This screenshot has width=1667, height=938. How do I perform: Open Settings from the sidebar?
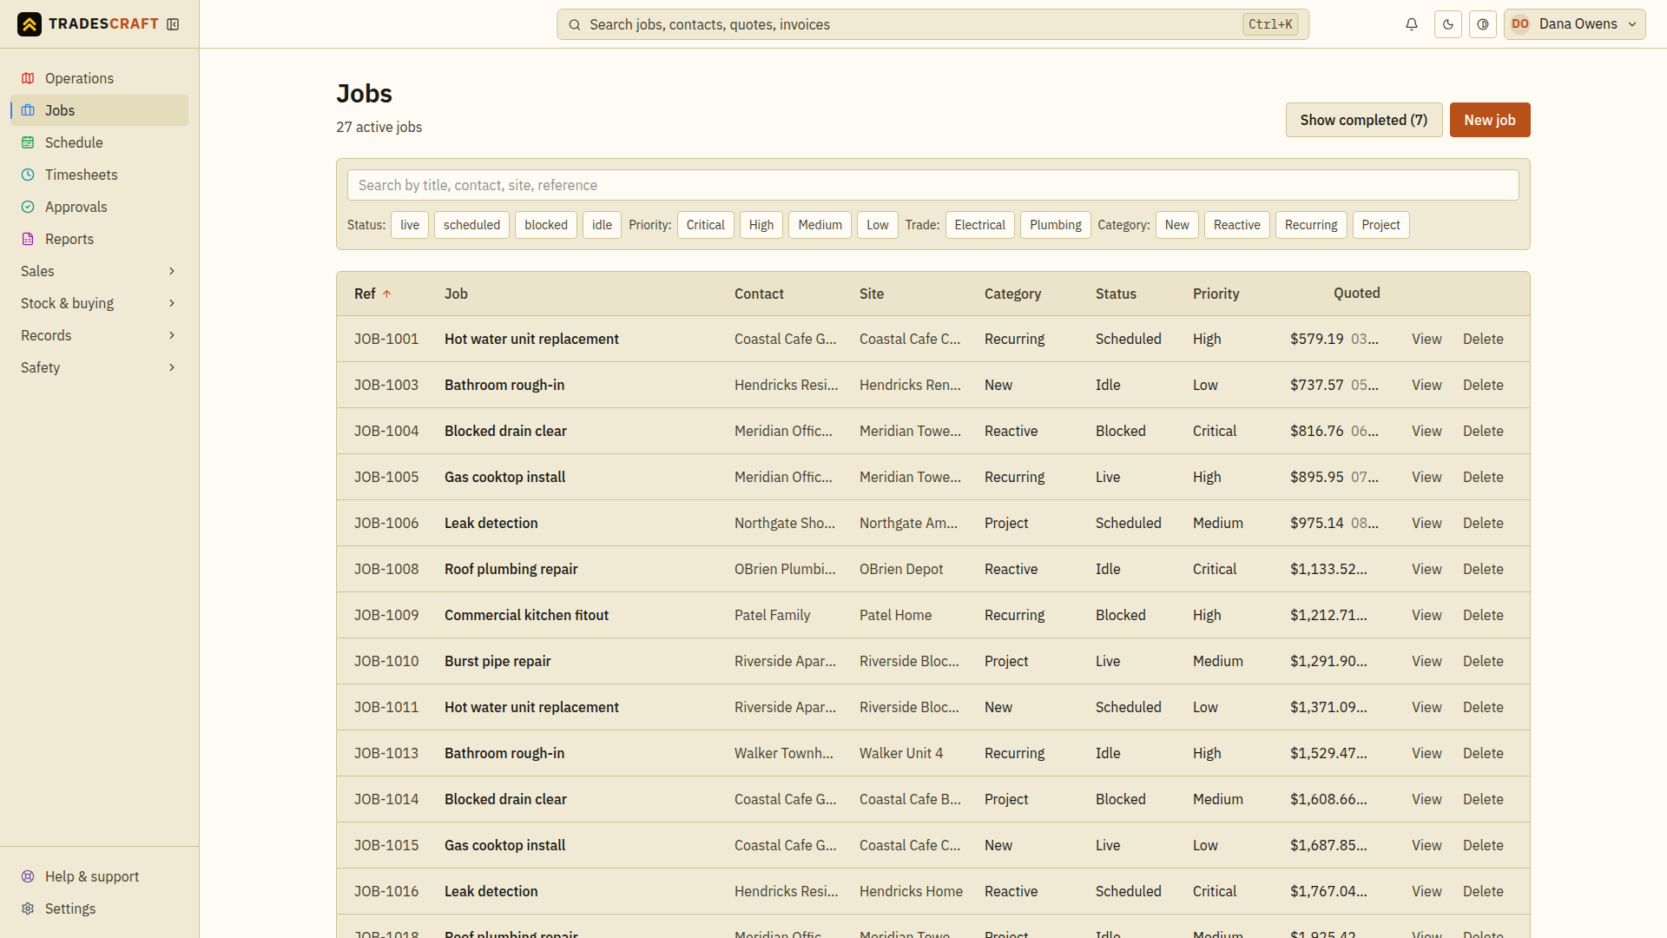point(99,908)
